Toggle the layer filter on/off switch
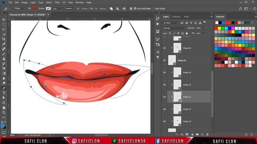The height and width of the screenshot is (144, 257). (x=204, y=22)
